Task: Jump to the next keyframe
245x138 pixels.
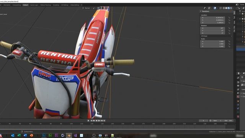Action: 102,121
